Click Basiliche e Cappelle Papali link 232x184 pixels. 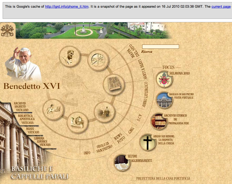[40, 173]
